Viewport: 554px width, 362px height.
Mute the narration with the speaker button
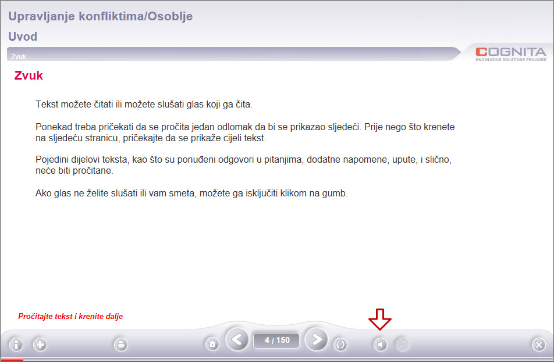[x=380, y=345]
